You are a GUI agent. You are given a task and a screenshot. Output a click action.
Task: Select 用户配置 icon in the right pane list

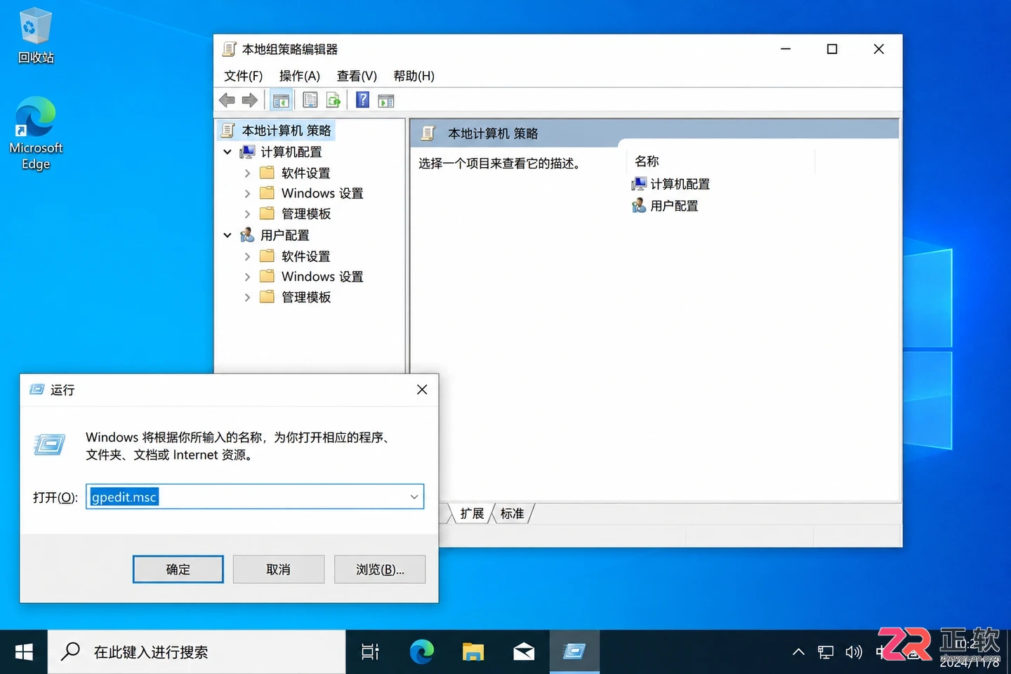pos(639,206)
